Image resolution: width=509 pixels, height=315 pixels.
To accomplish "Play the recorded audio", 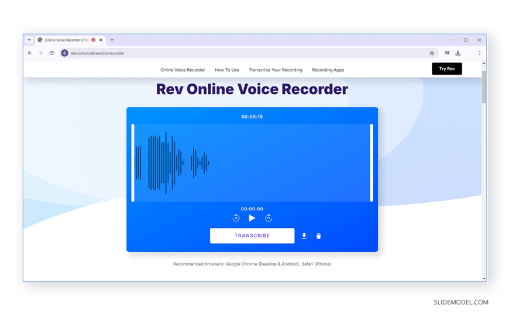I will tap(252, 219).
